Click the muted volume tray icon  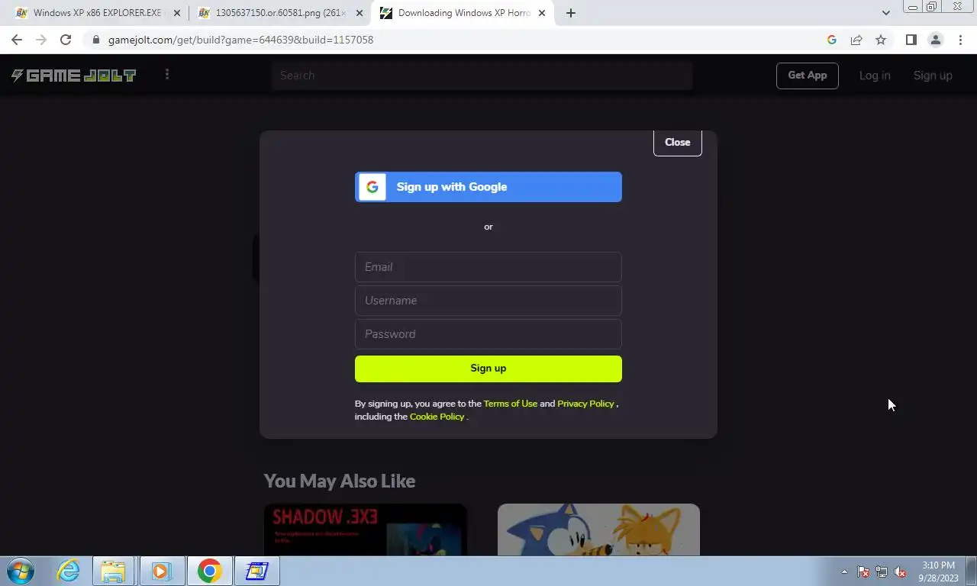(900, 572)
